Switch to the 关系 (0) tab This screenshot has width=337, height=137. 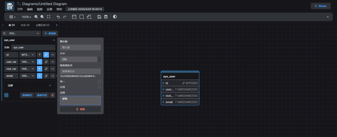click(x=25, y=25)
